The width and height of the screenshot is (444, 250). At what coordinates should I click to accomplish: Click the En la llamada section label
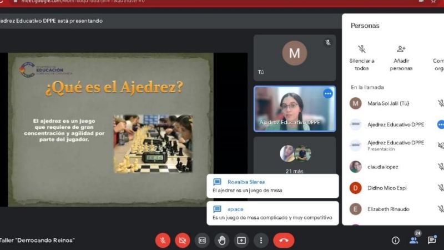(367, 87)
